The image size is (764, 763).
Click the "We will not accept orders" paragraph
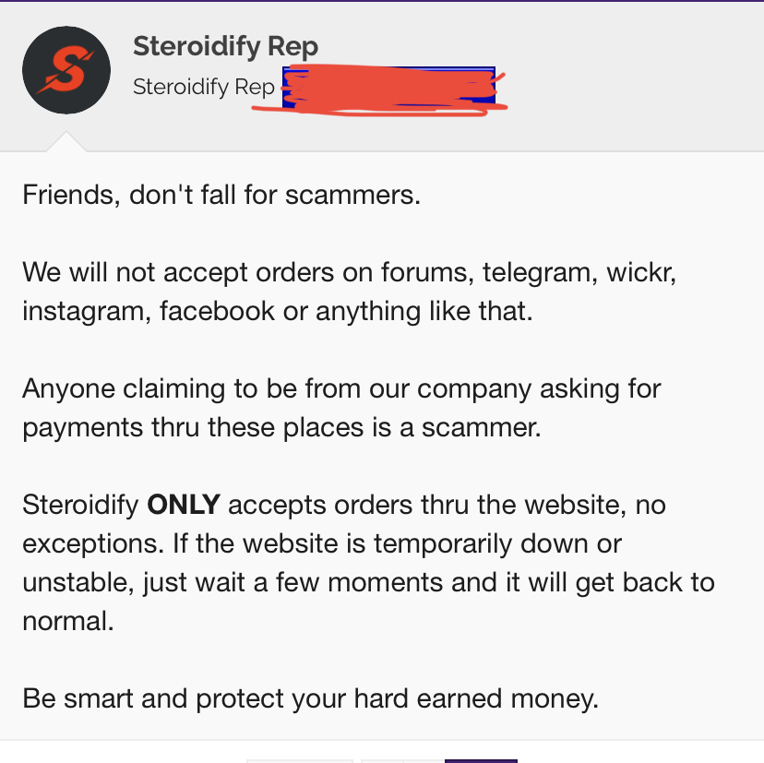(350, 292)
